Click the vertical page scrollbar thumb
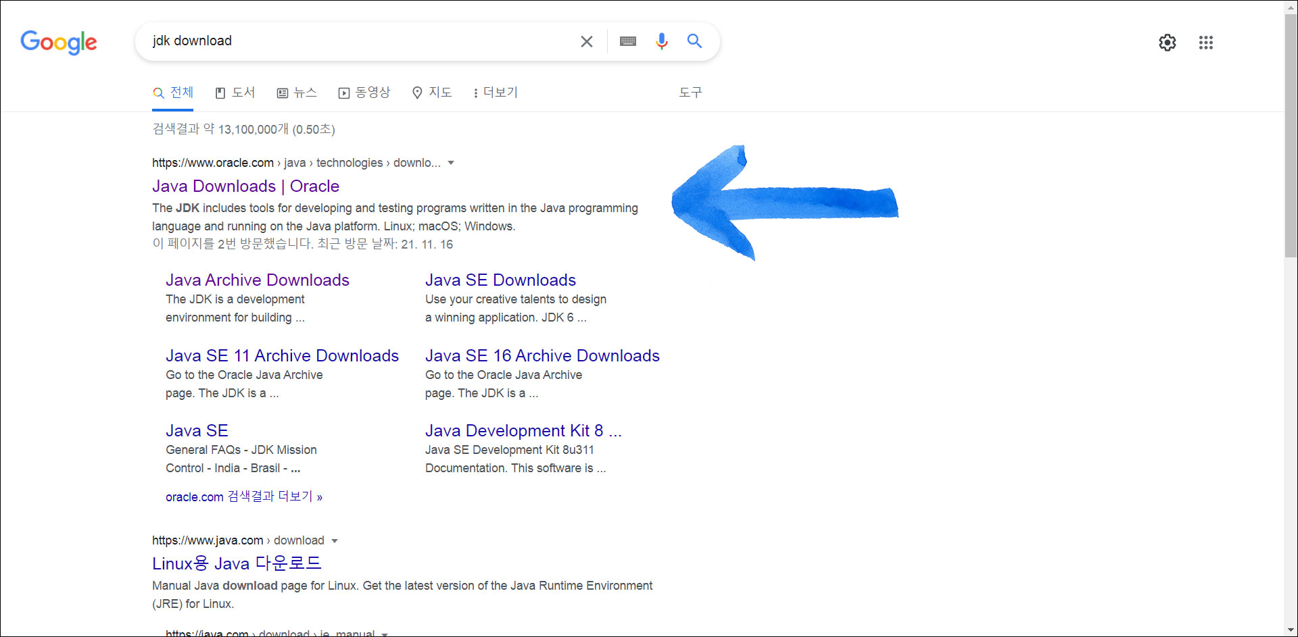This screenshot has width=1298, height=637. point(1291,135)
